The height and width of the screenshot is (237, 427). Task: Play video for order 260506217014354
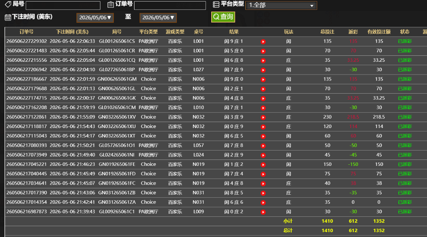click(263, 203)
